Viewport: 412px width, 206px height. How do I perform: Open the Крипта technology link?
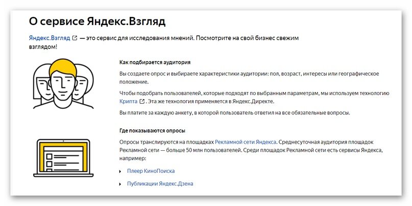coord(128,101)
